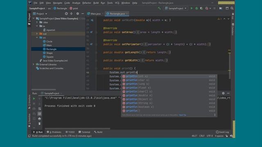Viewport: 262px width, 147px height.
Task: Select println(double x) completion suggestion
Action: coord(169,96)
